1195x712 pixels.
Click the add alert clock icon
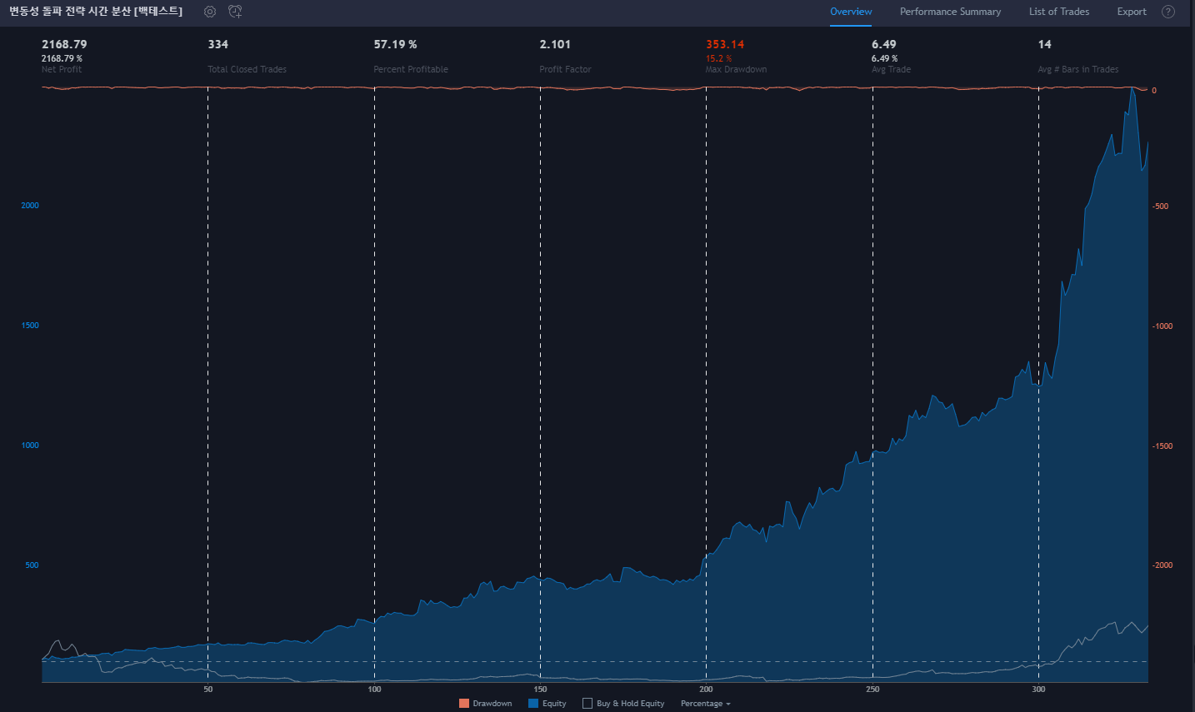(x=235, y=12)
